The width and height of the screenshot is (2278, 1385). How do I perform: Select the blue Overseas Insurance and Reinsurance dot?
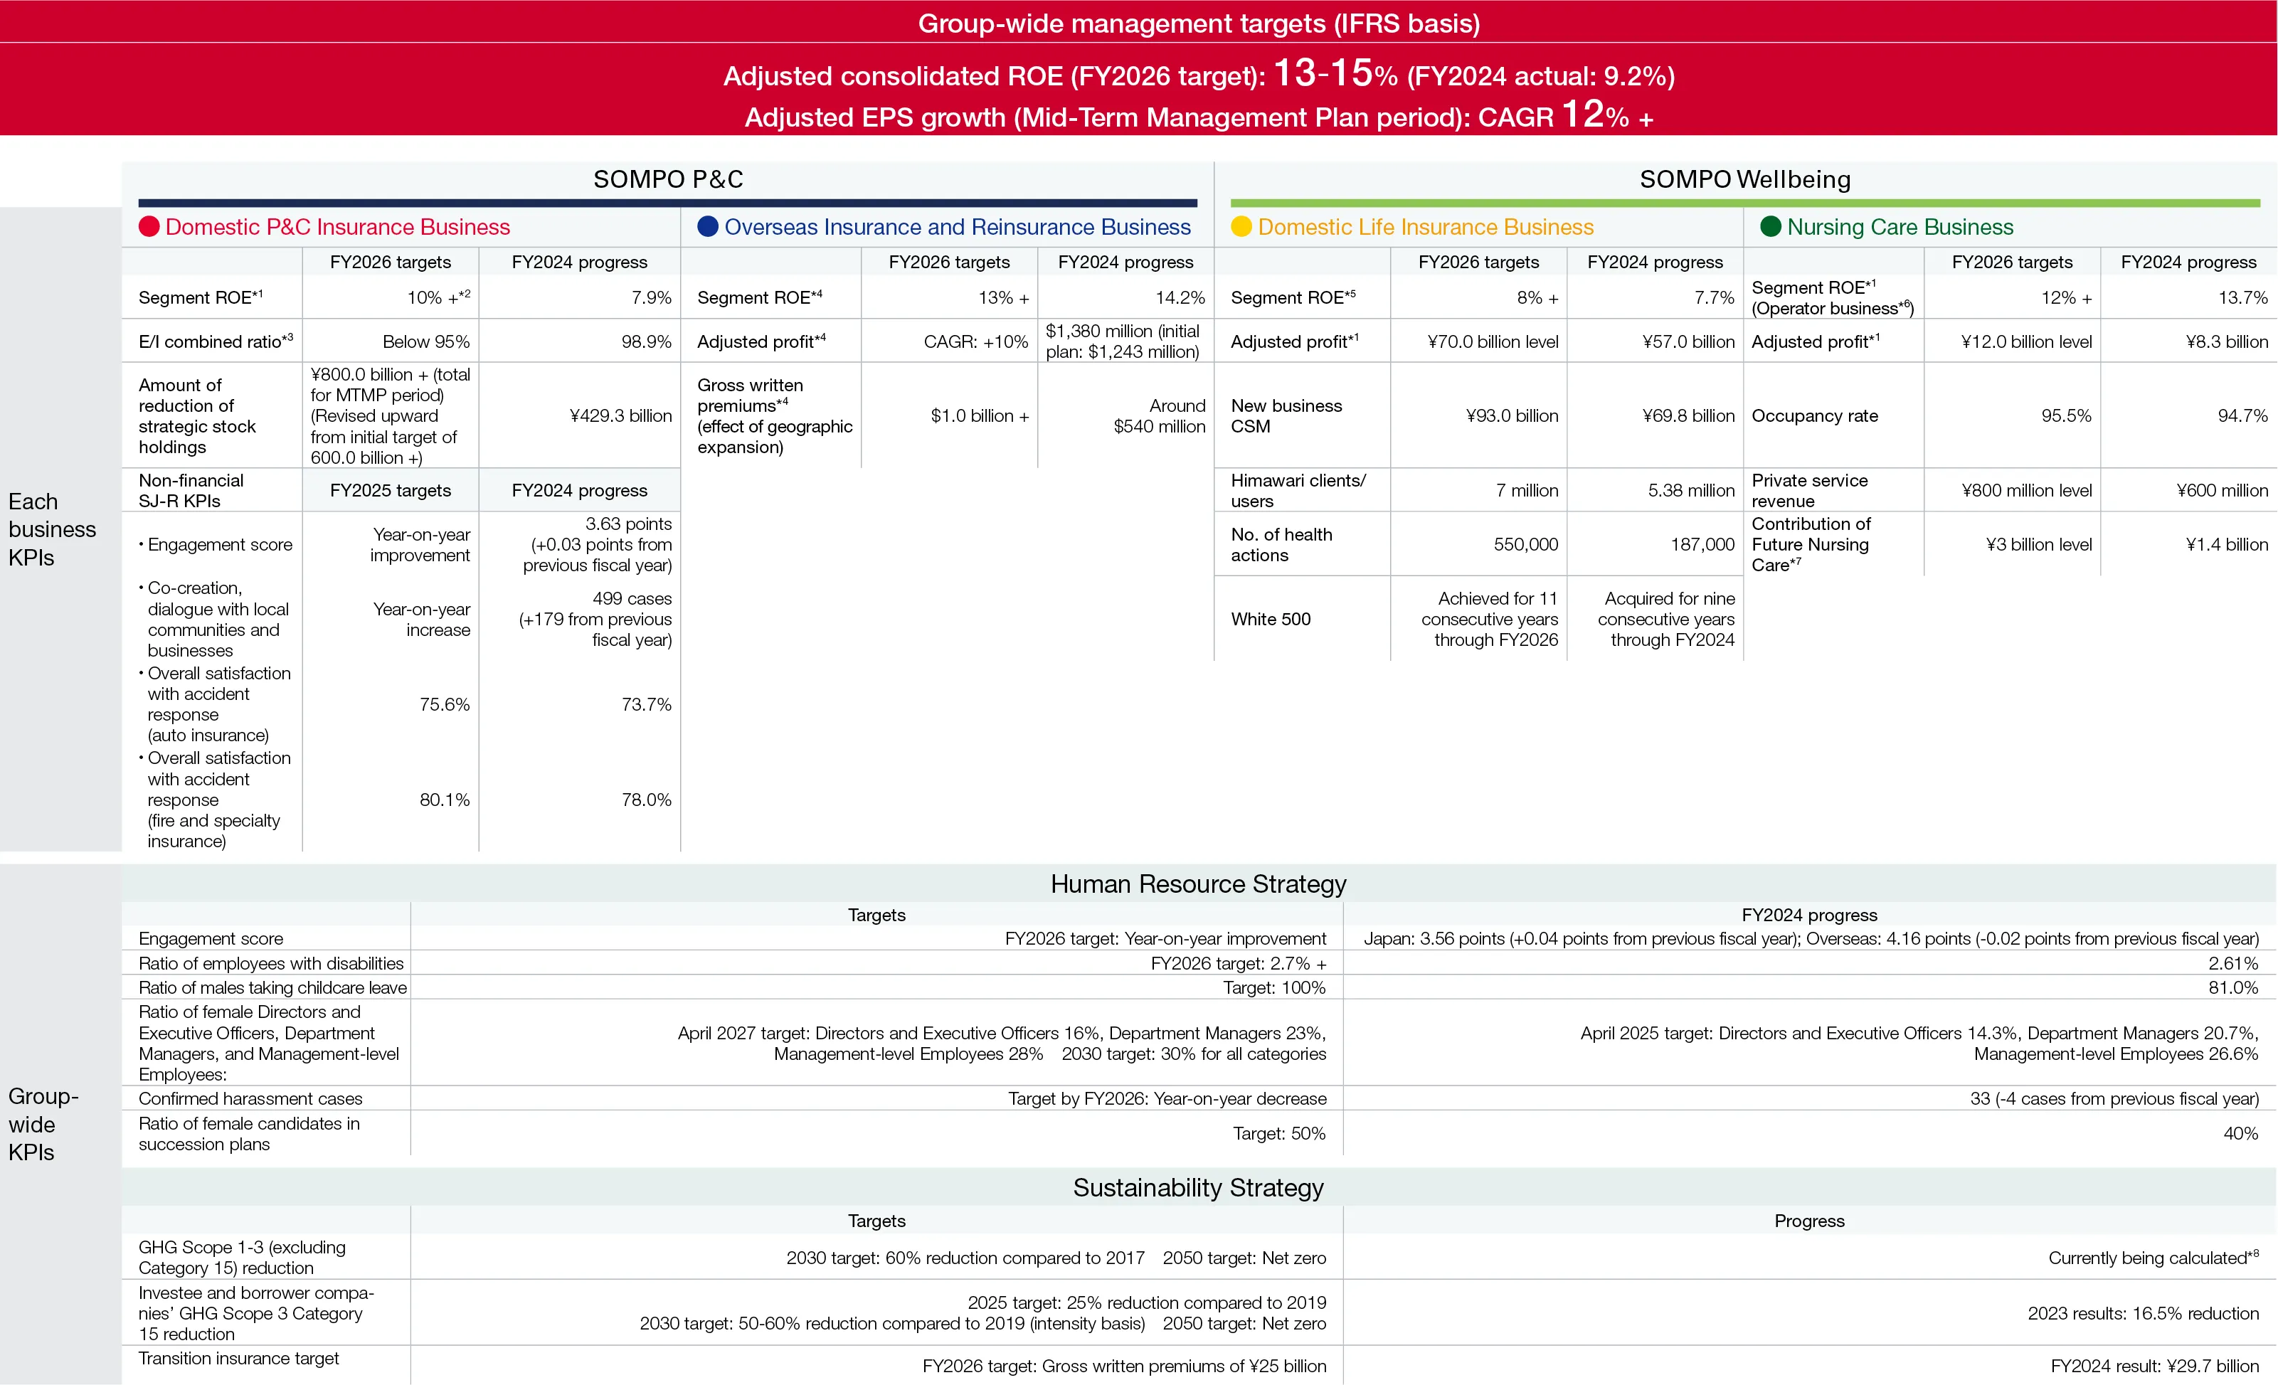pos(706,226)
